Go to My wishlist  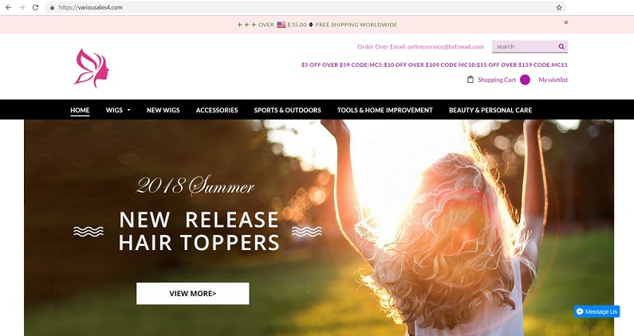point(553,80)
